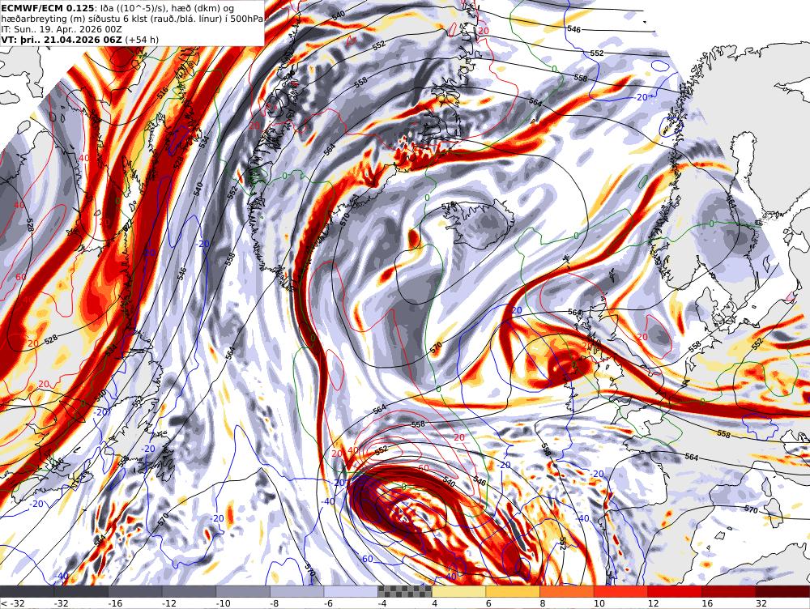The height and width of the screenshot is (609, 810).
Task: Select the legend swatch labeled -32
Action: point(81,591)
